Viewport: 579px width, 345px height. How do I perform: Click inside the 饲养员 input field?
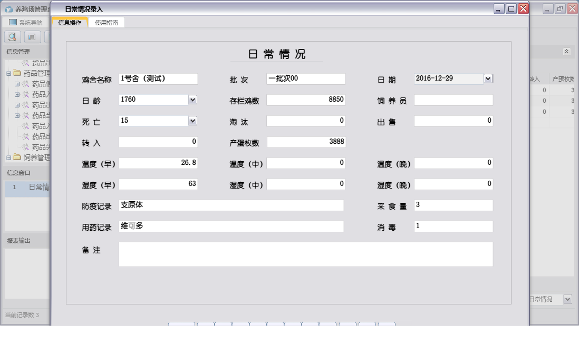(x=453, y=100)
